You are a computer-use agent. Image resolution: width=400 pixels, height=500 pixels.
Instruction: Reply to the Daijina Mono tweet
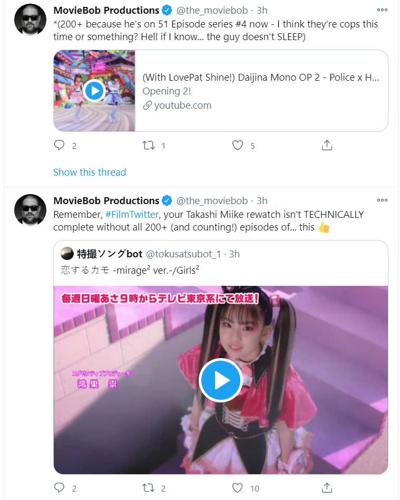pos(59,145)
